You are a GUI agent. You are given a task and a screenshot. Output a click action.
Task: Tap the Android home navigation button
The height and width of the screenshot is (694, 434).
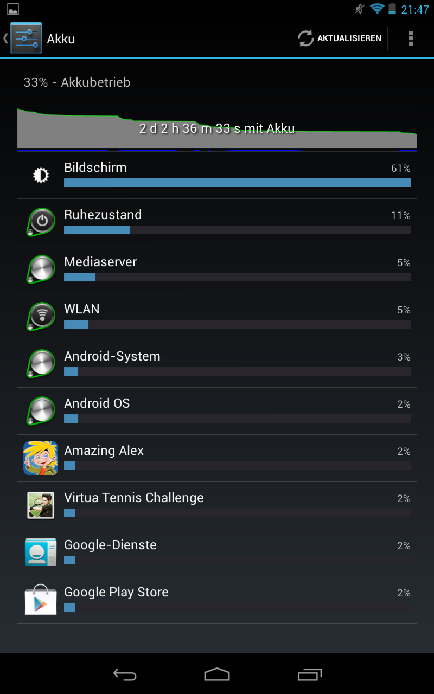tap(217, 674)
